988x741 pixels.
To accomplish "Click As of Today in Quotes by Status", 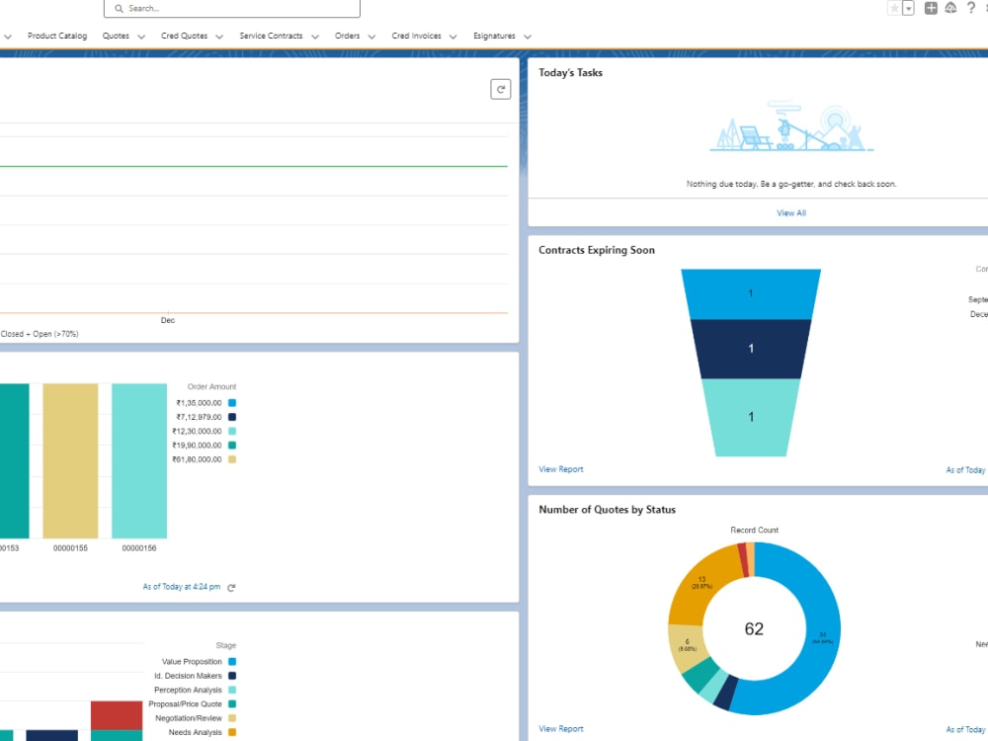I will [x=965, y=730].
